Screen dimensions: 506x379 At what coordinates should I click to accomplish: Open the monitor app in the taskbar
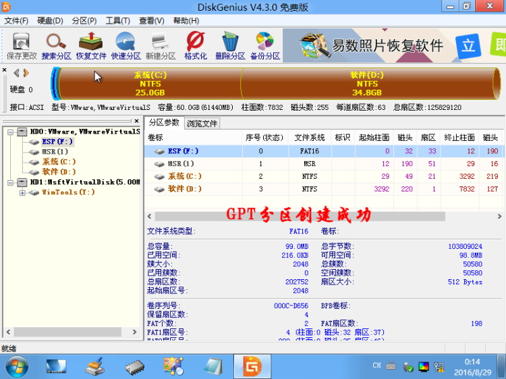56,367
